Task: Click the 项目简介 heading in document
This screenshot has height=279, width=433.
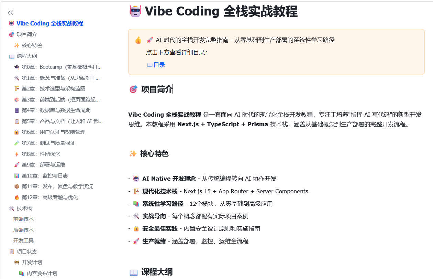Action: coord(157,89)
